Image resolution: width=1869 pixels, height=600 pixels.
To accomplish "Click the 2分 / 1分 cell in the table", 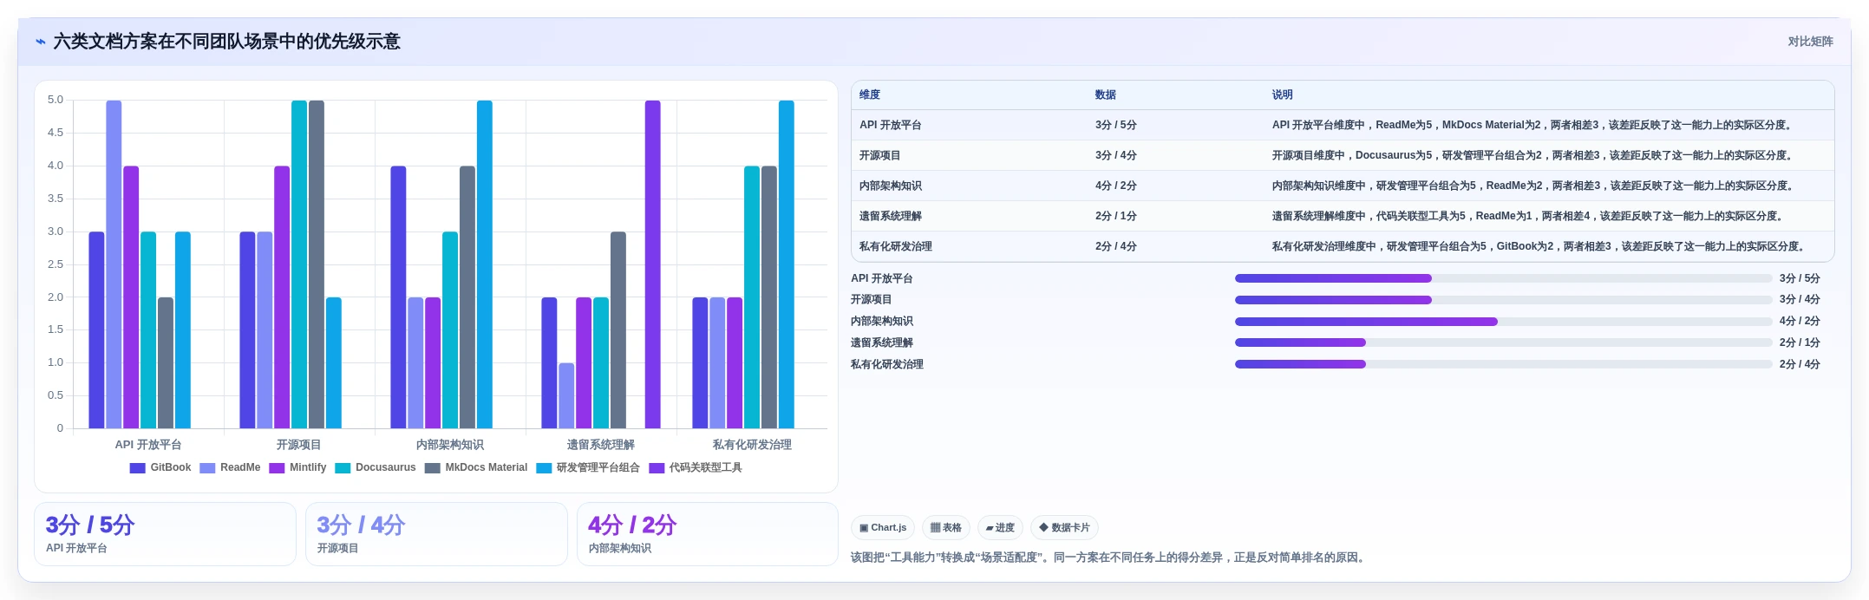I will (1116, 217).
